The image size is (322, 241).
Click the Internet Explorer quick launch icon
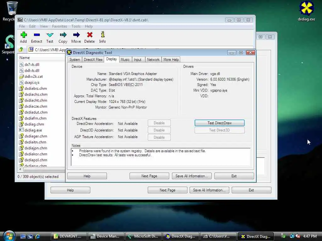38,236
